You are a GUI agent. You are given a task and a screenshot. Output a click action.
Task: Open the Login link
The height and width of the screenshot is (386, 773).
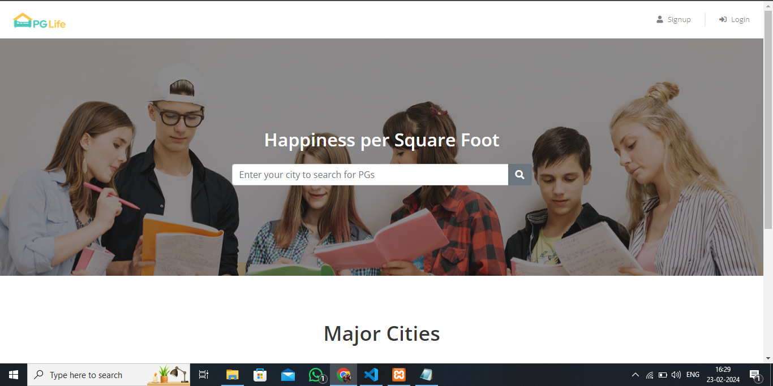[x=735, y=20]
